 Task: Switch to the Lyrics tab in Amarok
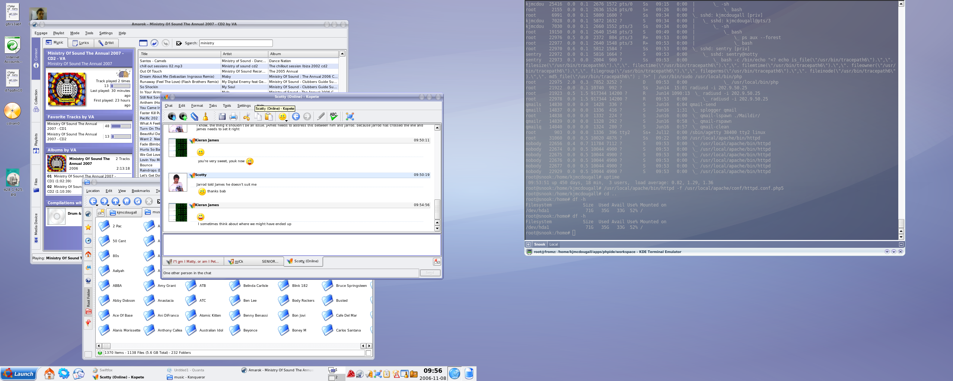(x=81, y=43)
